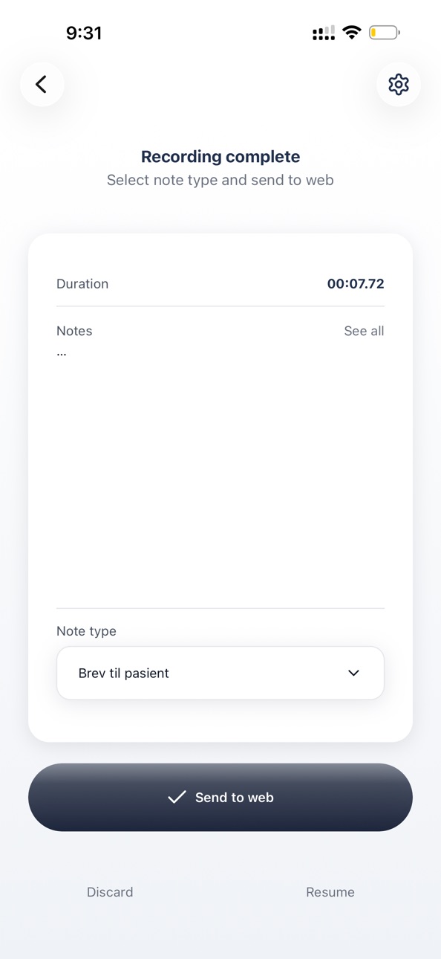Tap the back arrow icon

(42, 84)
